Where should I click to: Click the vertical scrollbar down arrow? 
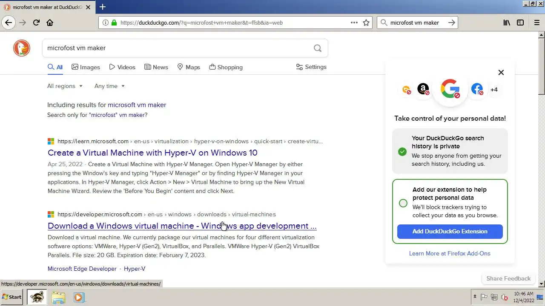pos(542,283)
